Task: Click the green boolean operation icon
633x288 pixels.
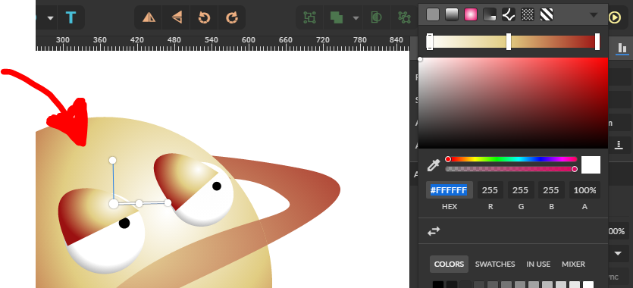Action: click(x=337, y=17)
